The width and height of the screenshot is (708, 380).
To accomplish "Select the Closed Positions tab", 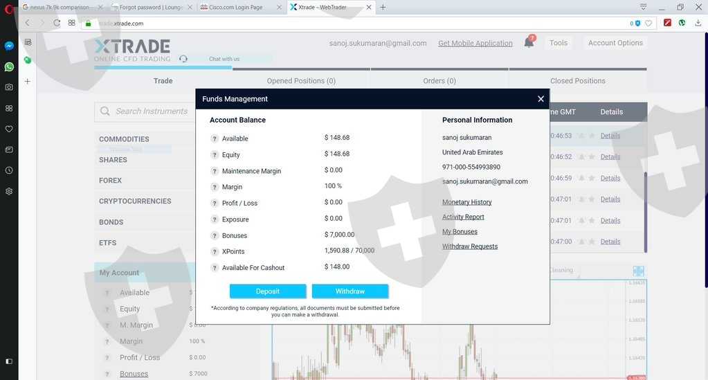I will point(577,81).
